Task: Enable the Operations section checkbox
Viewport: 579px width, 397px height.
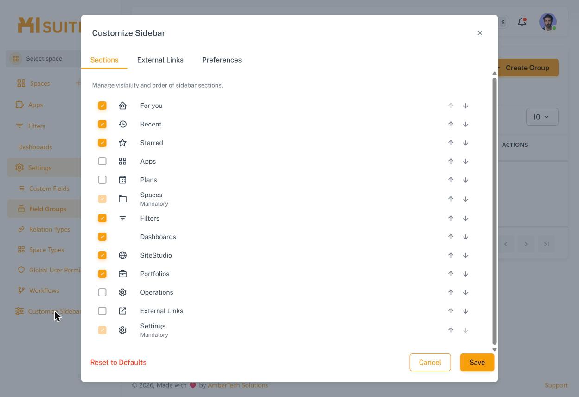Action: click(102, 292)
